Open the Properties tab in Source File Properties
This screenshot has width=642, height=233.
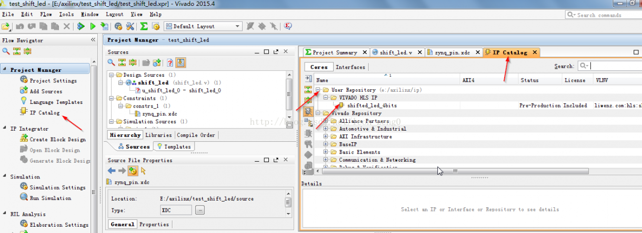coord(154,224)
